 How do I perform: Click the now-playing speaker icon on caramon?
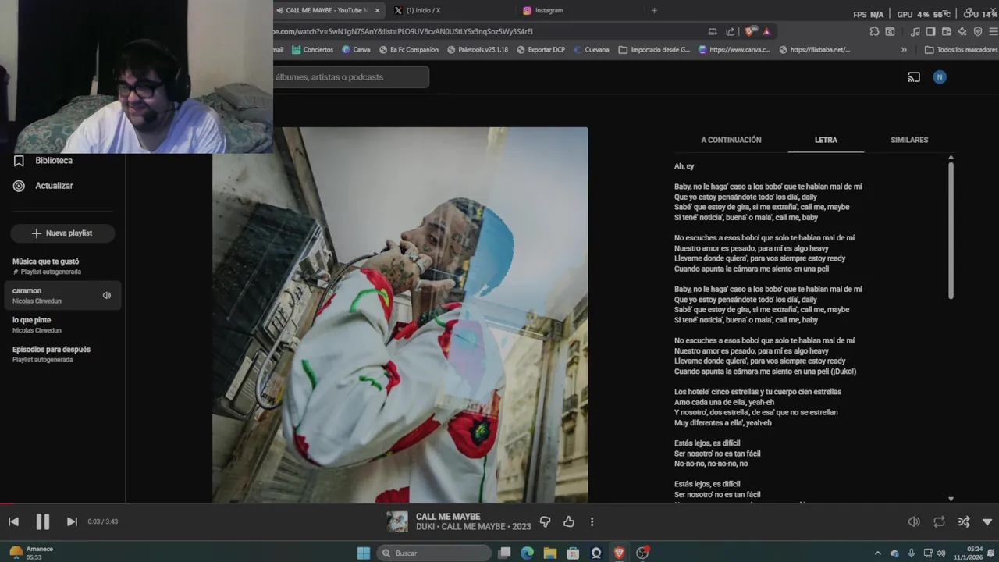click(x=107, y=296)
